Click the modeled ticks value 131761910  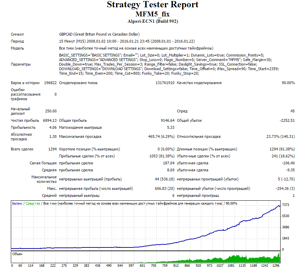point(165,83)
